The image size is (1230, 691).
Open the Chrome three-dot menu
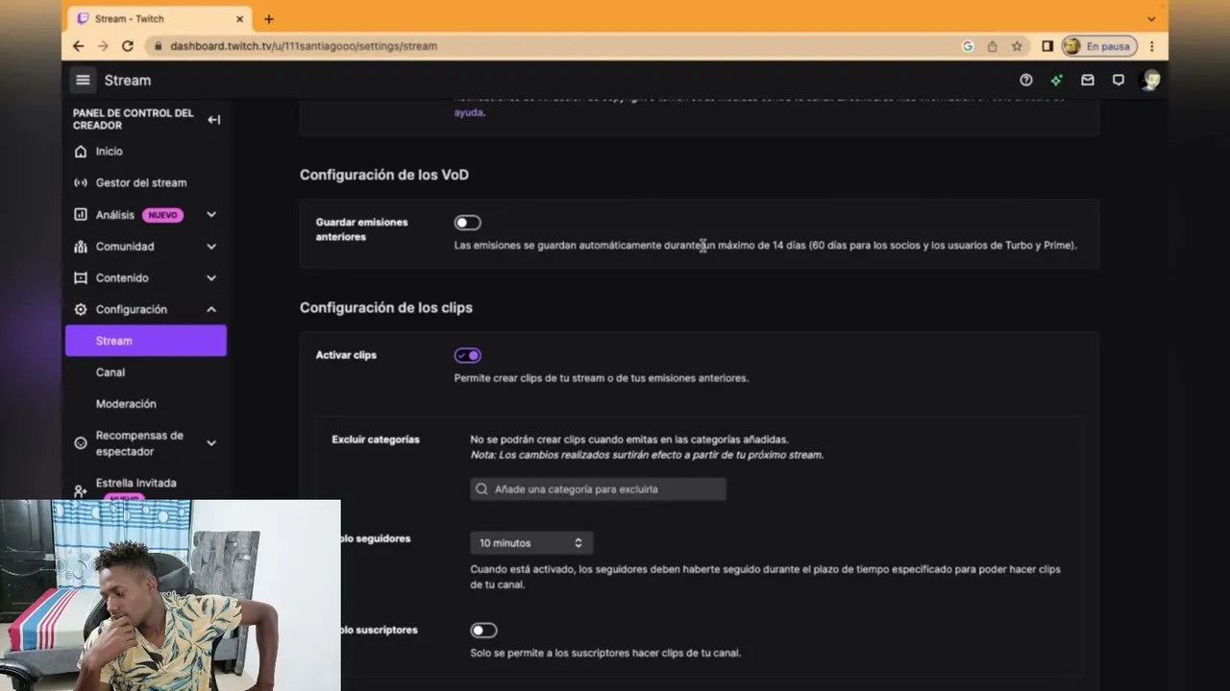coord(1151,46)
